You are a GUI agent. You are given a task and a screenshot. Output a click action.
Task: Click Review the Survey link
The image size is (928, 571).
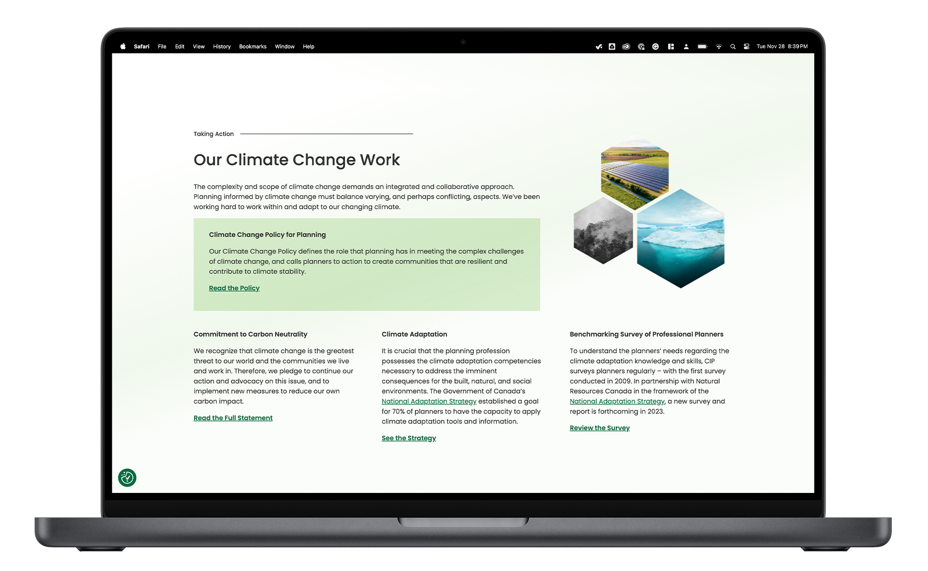point(599,427)
